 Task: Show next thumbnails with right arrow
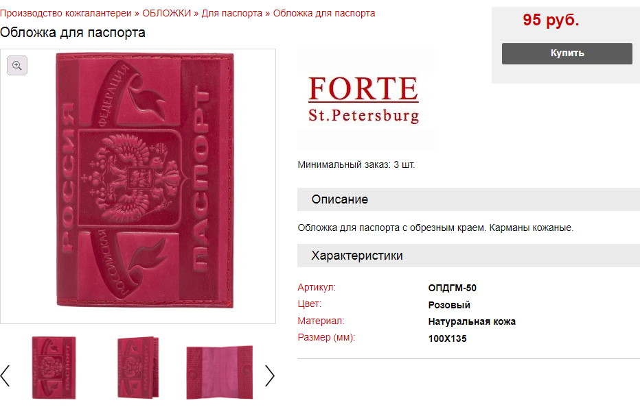270,375
